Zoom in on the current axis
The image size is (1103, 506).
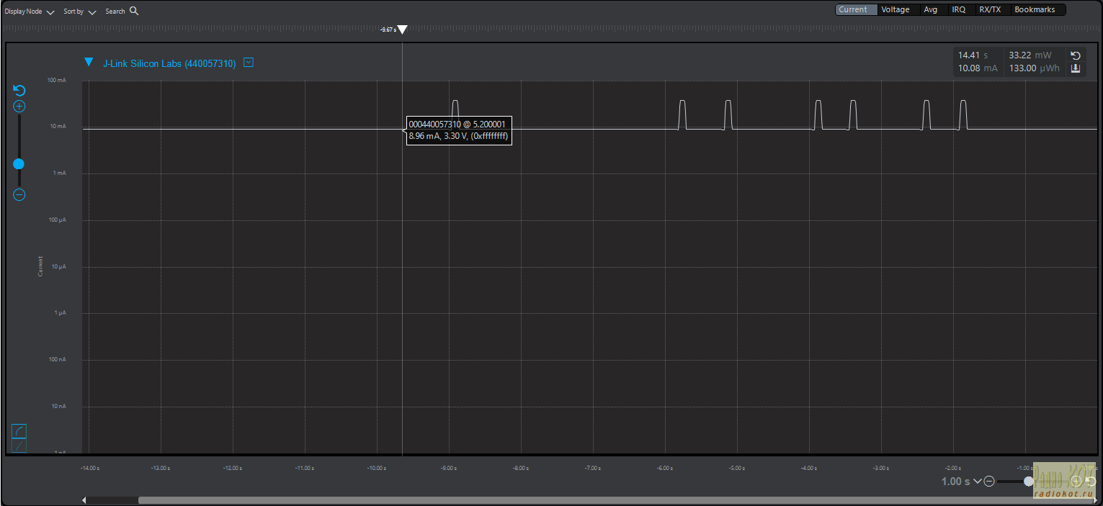(x=19, y=107)
